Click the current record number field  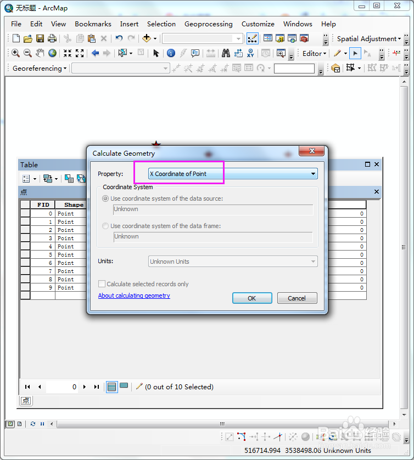click(x=62, y=387)
